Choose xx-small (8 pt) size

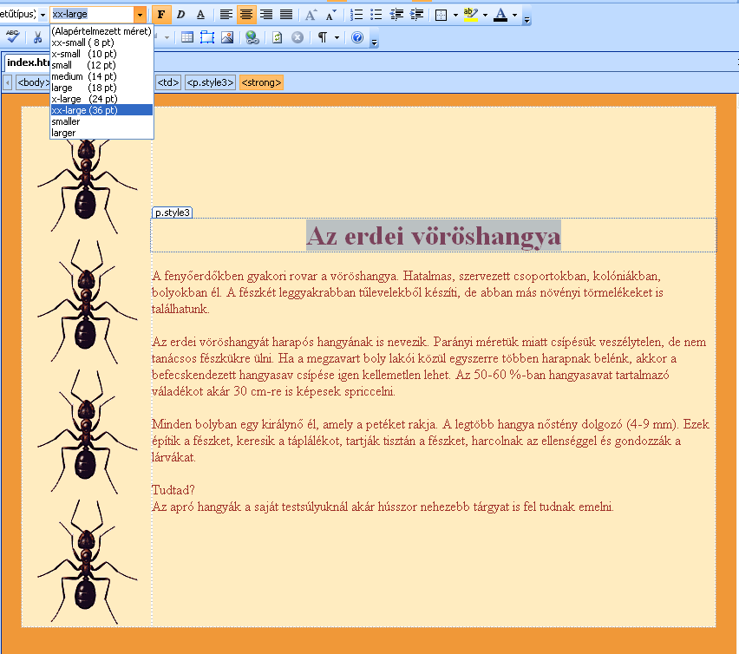pos(101,43)
